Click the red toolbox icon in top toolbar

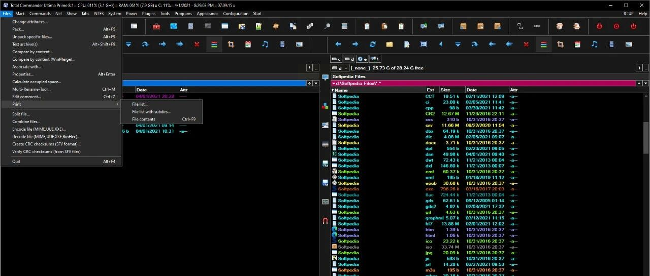pos(156,26)
